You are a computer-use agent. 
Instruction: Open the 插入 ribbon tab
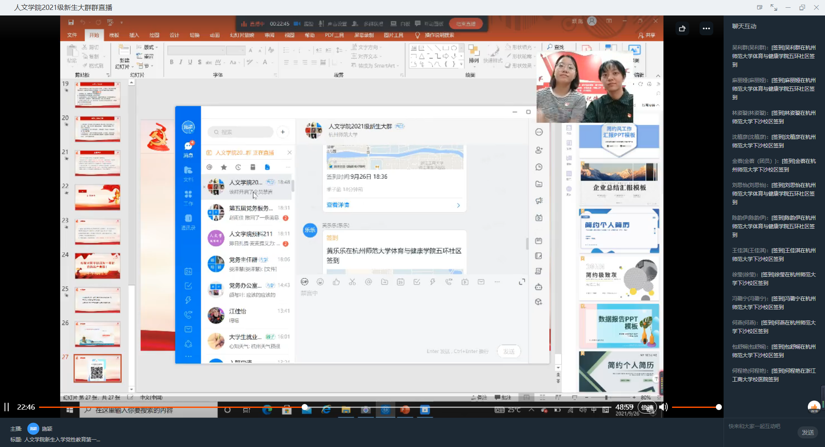(x=134, y=35)
